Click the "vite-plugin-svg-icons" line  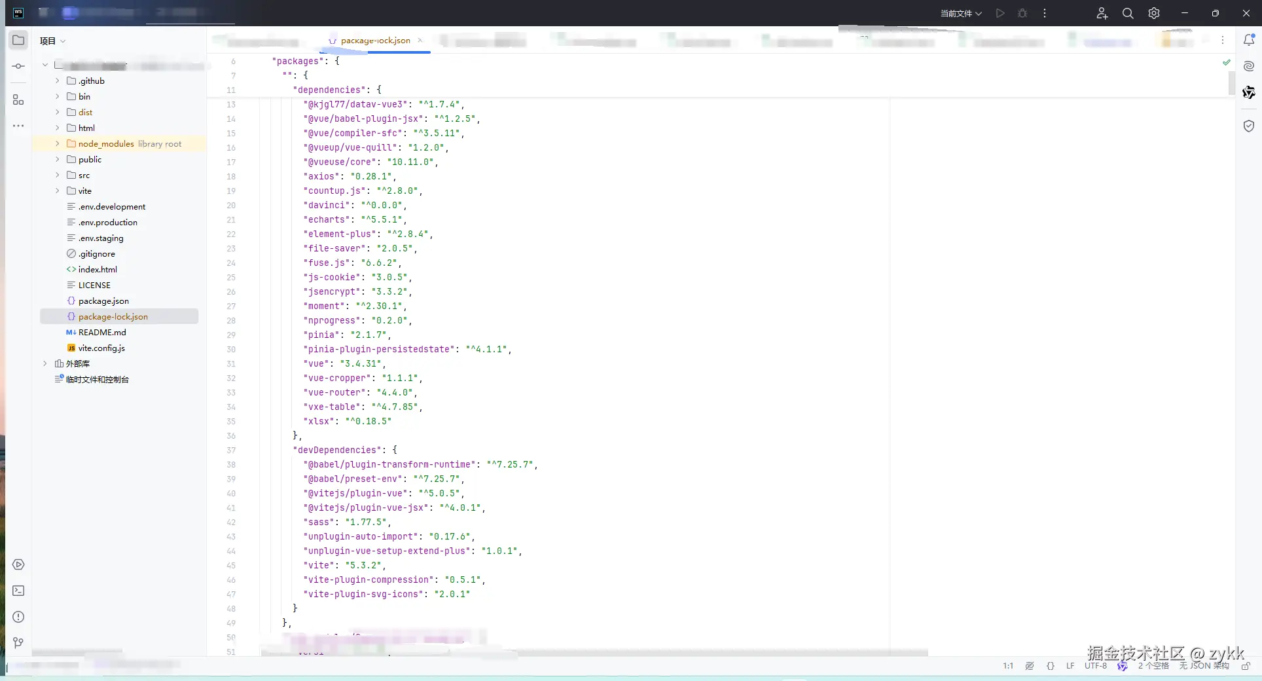point(387,595)
